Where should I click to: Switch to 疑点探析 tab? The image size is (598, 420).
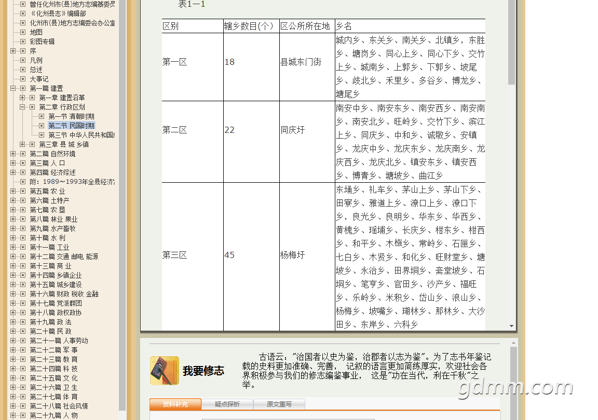coord(227,404)
